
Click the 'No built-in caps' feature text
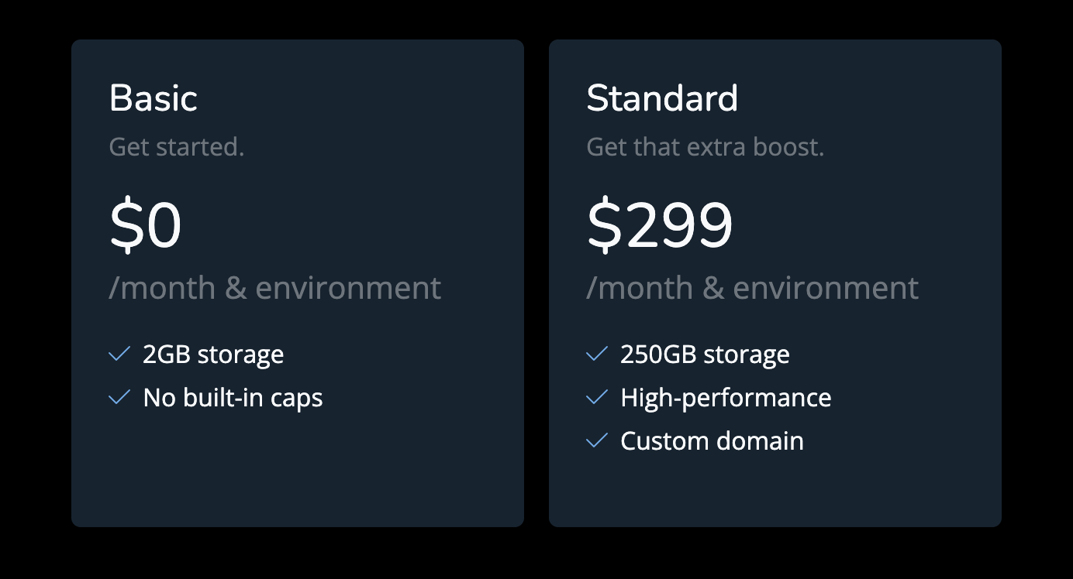pyautogui.click(x=233, y=398)
